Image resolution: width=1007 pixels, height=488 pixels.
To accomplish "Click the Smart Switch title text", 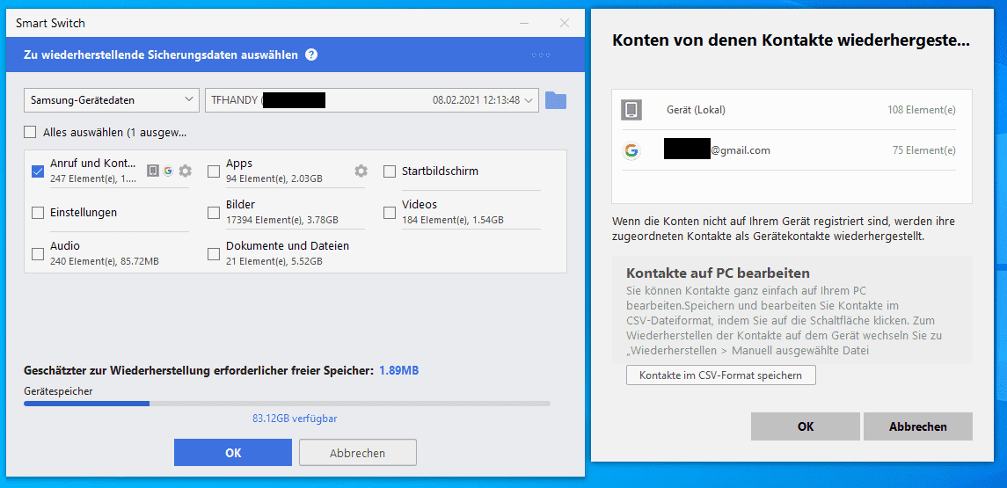I will pyautogui.click(x=50, y=23).
